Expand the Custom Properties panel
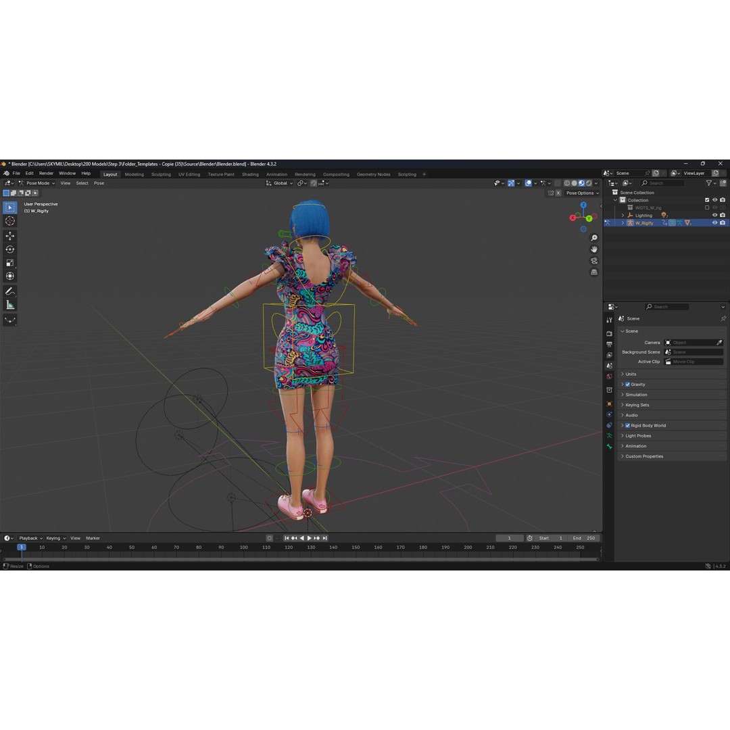Viewport: 730px width, 730px height. point(673,456)
